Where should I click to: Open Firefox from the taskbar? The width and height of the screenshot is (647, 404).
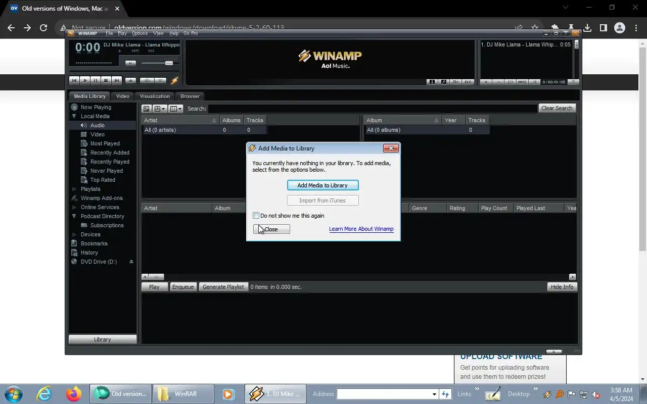pos(74,394)
